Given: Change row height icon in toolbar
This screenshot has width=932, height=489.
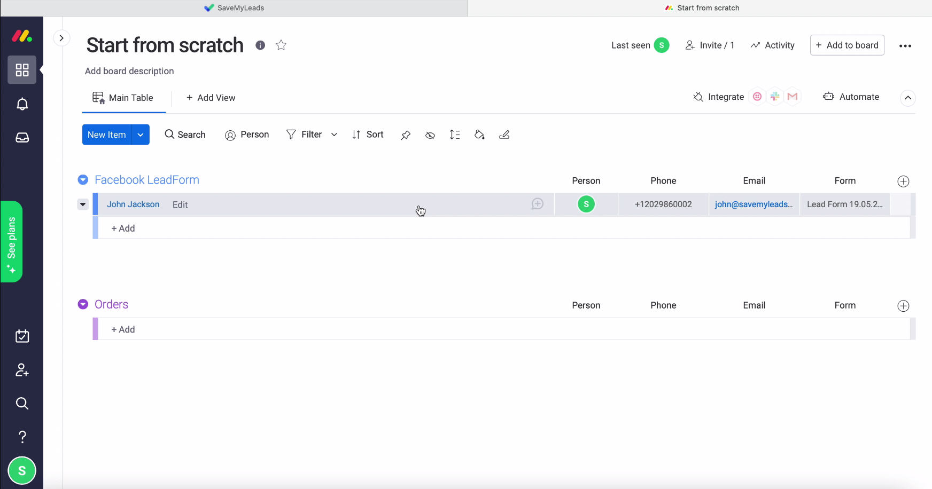Looking at the screenshot, I should (455, 135).
